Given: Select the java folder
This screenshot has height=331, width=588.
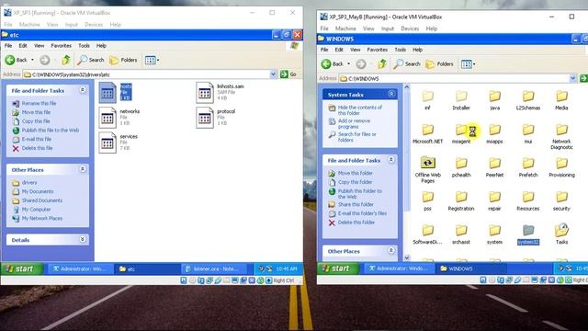Looking at the screenshot, I should click(494, 100).
